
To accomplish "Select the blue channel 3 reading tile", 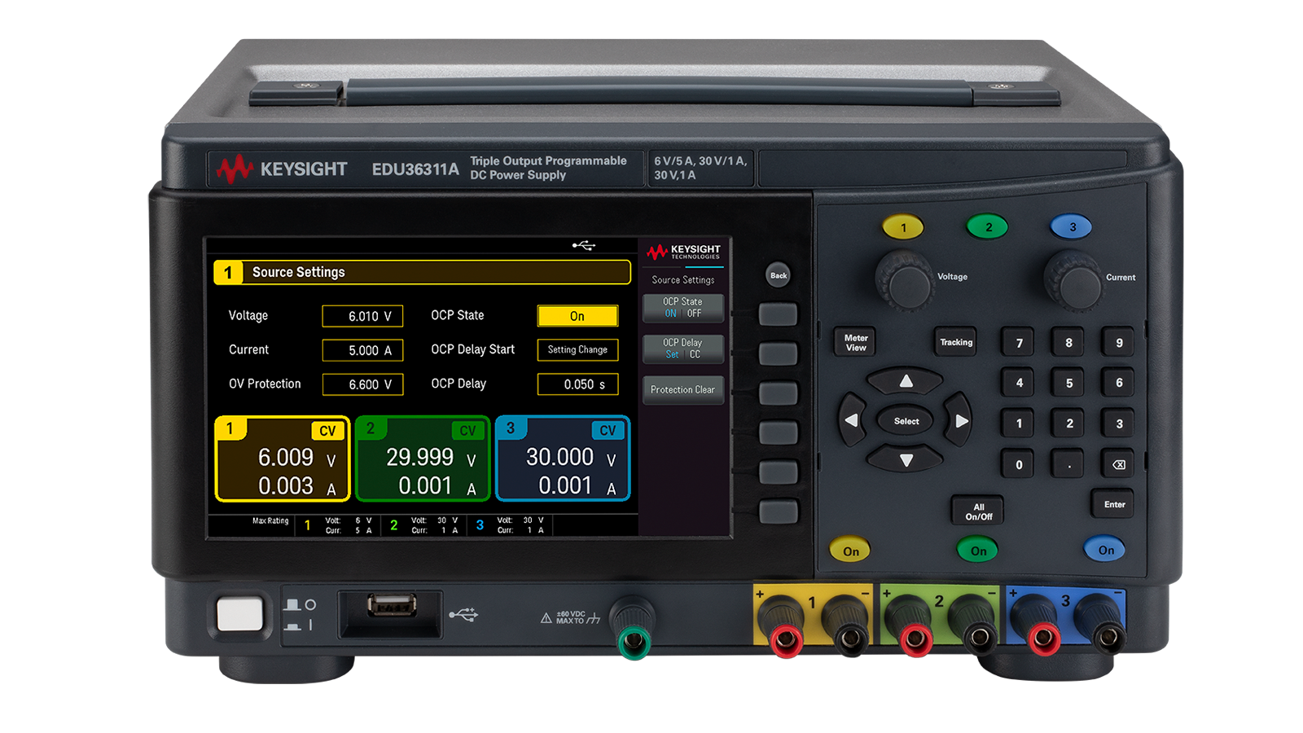I will [x=563, y=459].
